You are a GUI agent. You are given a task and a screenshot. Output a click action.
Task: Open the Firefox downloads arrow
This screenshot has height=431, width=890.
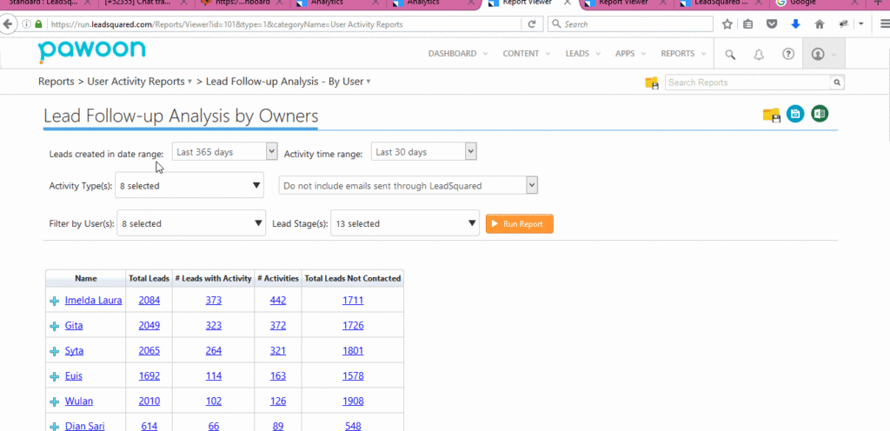point(794,24)
